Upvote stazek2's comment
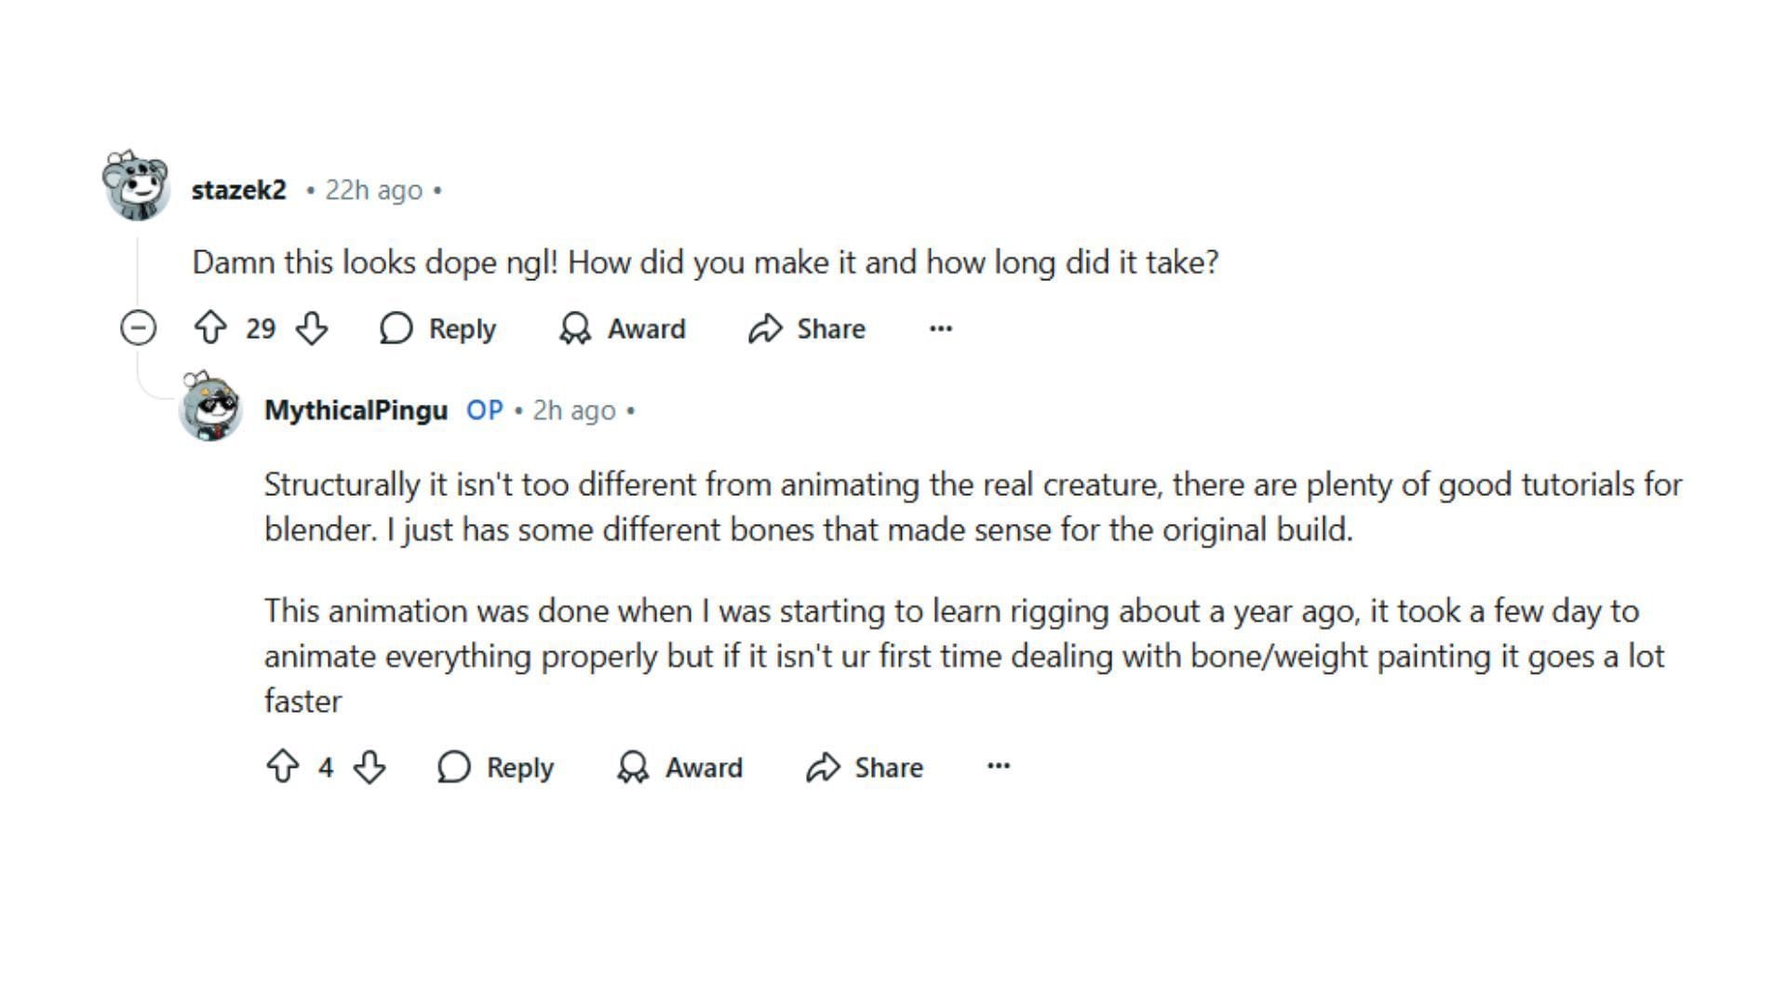 click(210, 328)
